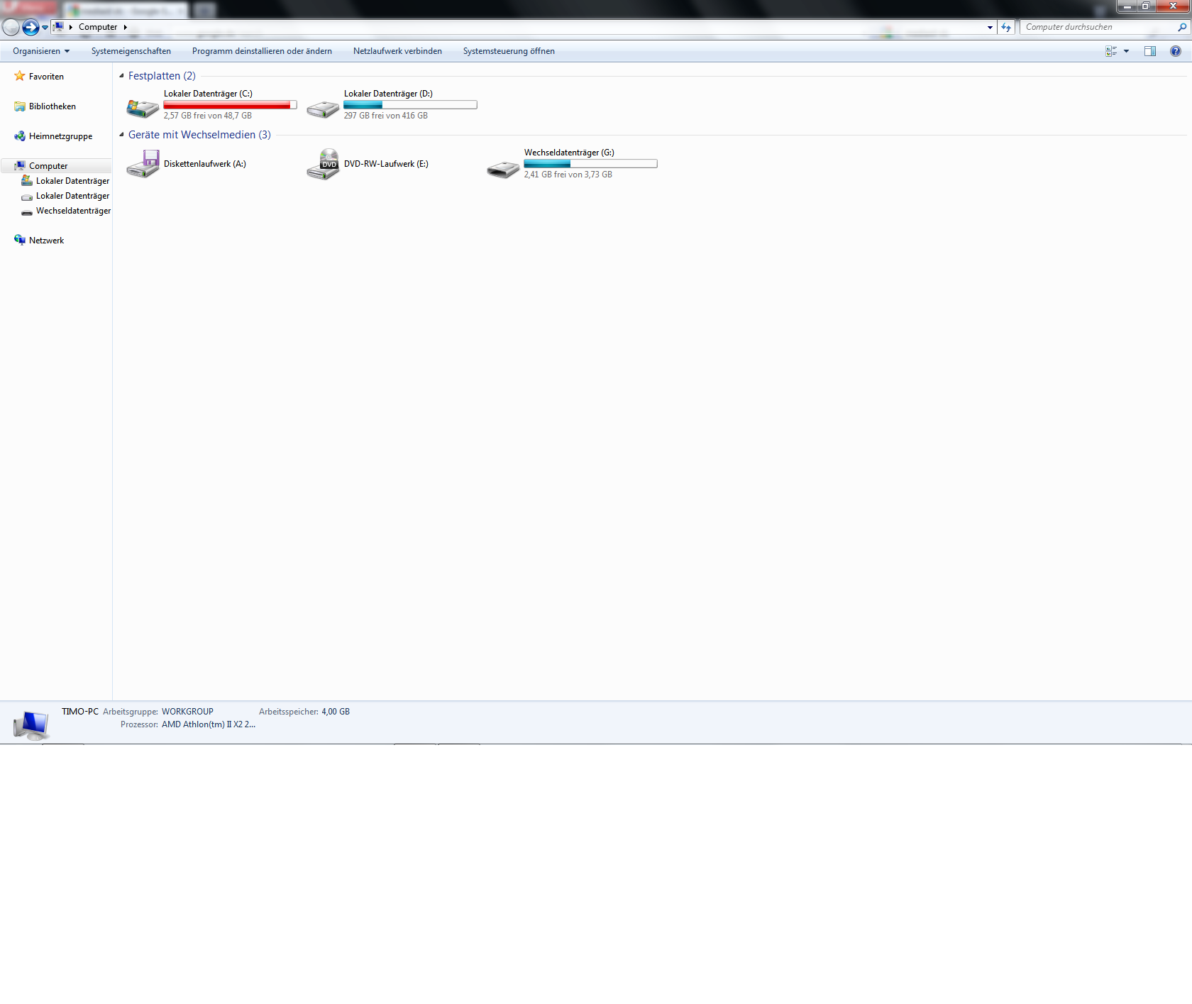Select 'Diskettenlaufwerk (A:)' label

205,164
